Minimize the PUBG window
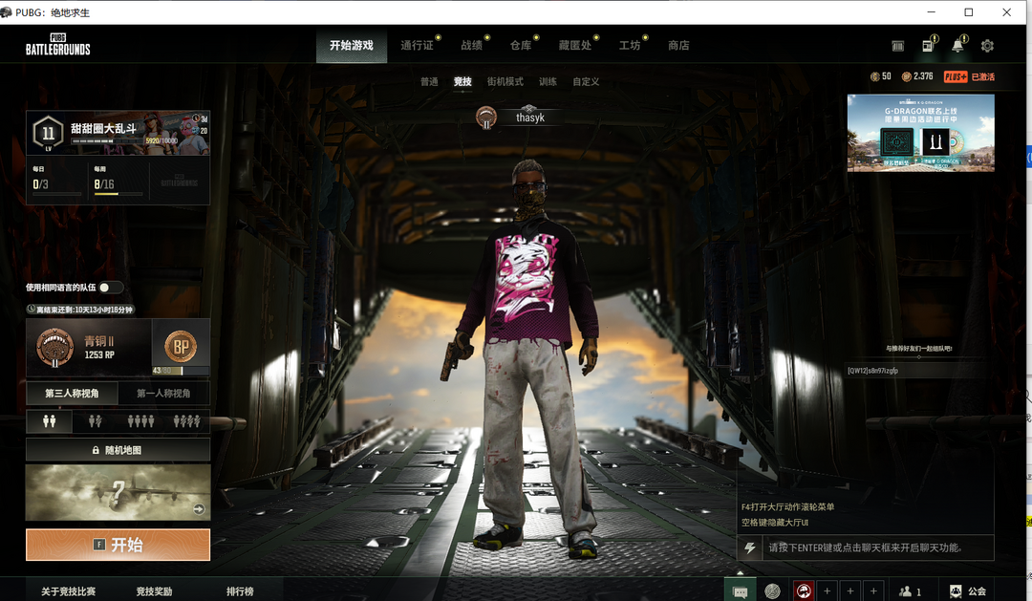The image size is (1032, 601). coord(932,11)
